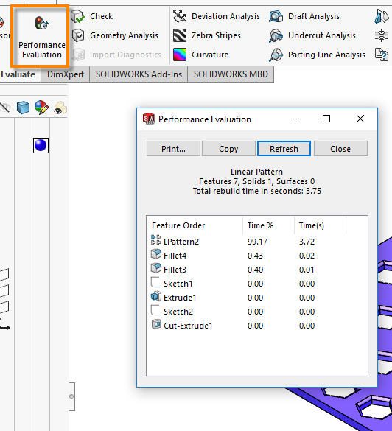392x431 pixels.
Task: Switch to the DimXpert tab
Action: coord(66,74)
